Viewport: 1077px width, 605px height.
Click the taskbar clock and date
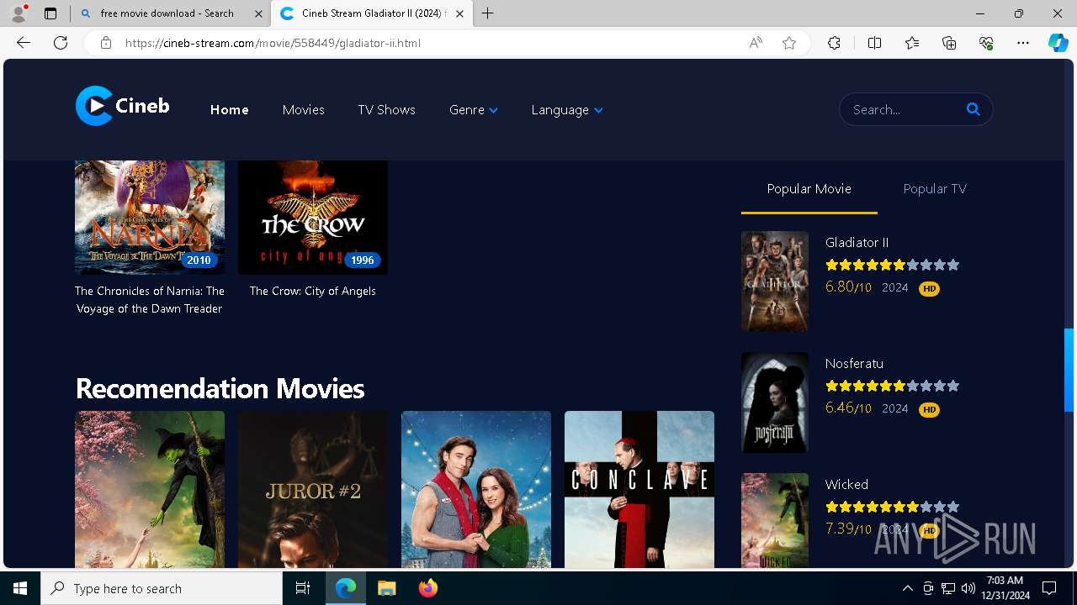coord(1004,588)
